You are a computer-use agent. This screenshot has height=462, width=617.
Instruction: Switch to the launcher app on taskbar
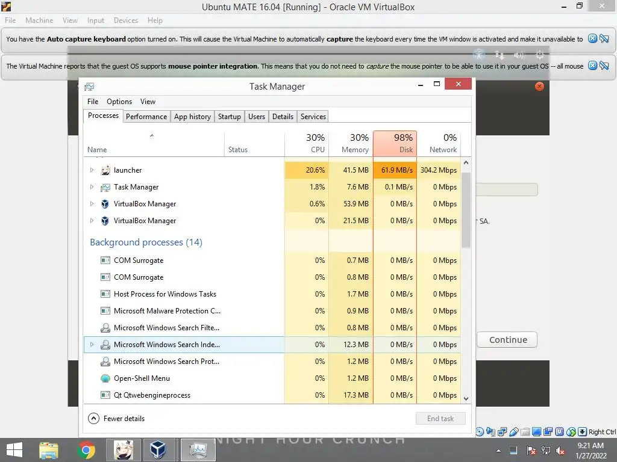tap(124, 450)
